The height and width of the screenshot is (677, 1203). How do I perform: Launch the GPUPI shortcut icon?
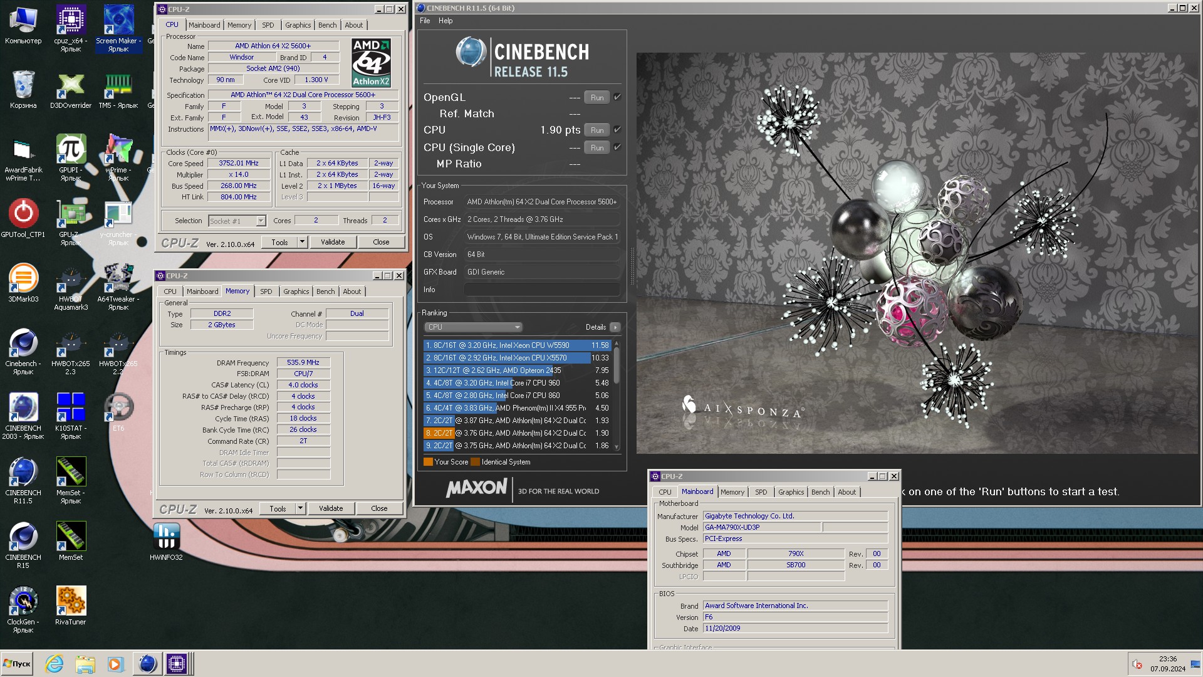point(71,157)
